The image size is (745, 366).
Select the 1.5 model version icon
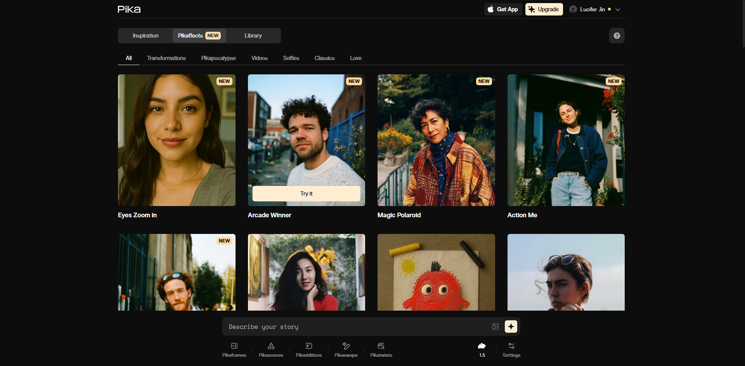(x=482, y=350)
